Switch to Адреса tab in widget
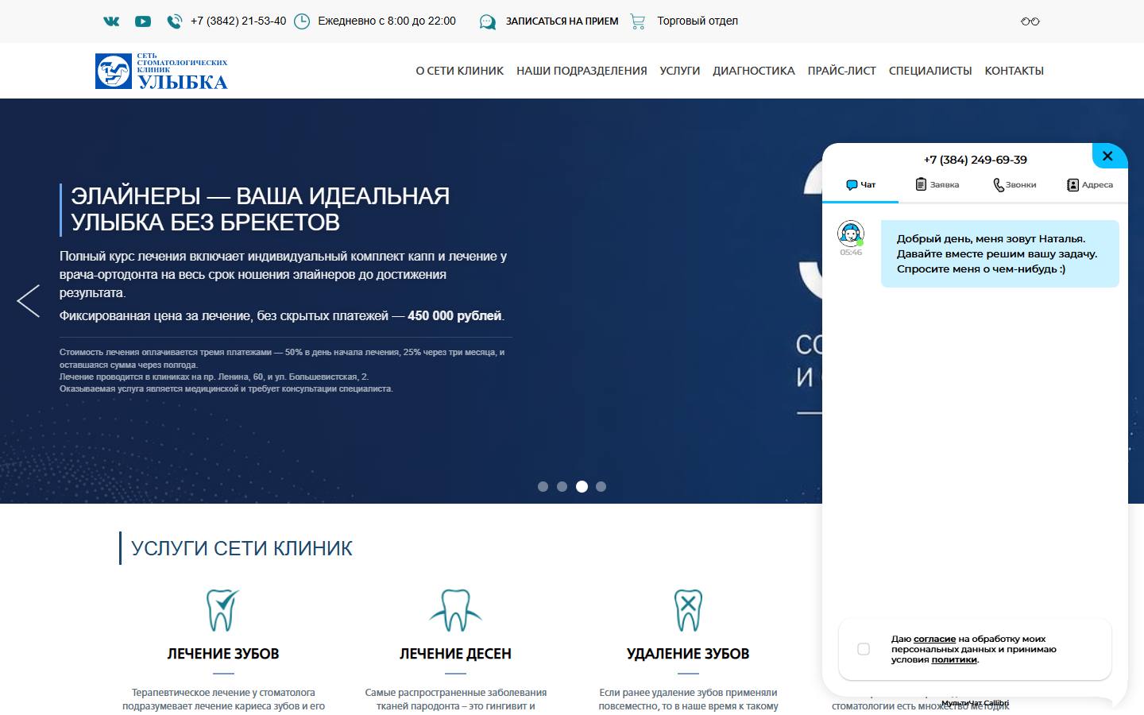The width and height of the screenshot is (1144, 715). pos(1089,185)
